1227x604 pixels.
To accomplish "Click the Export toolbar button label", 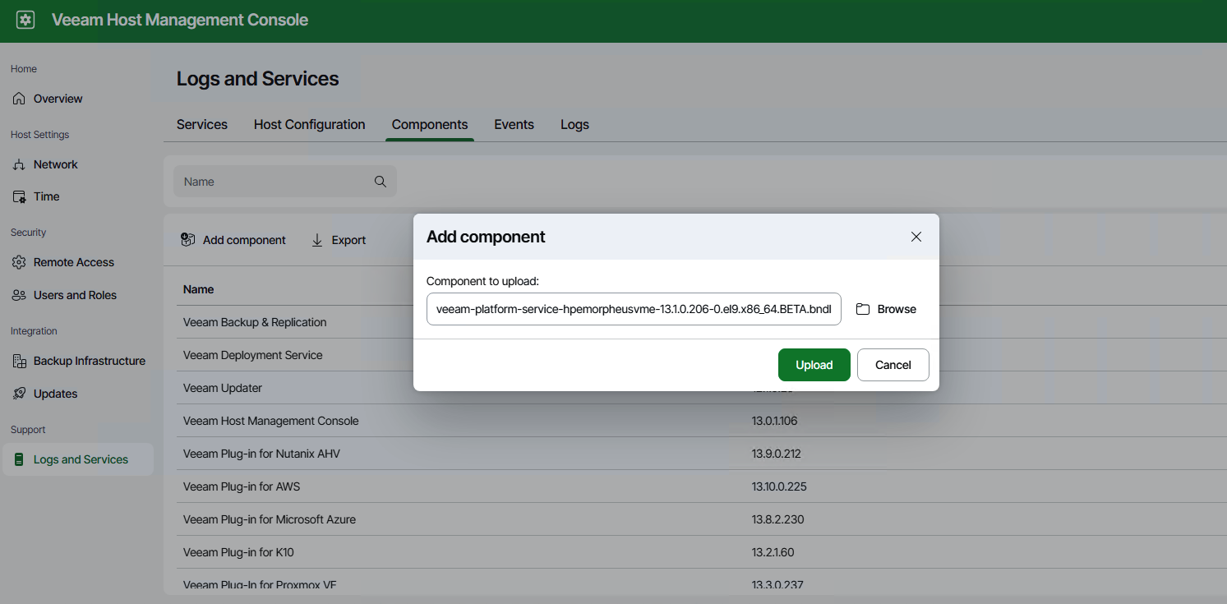I will click(x=348, y=240).
